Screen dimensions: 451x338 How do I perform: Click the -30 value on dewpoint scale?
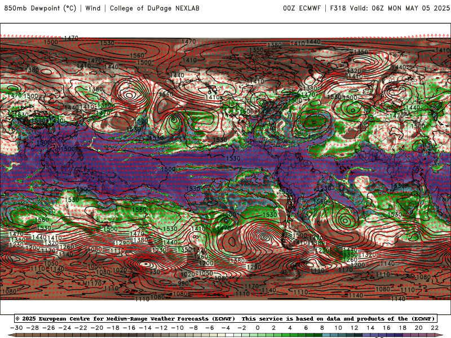[16, 328]
